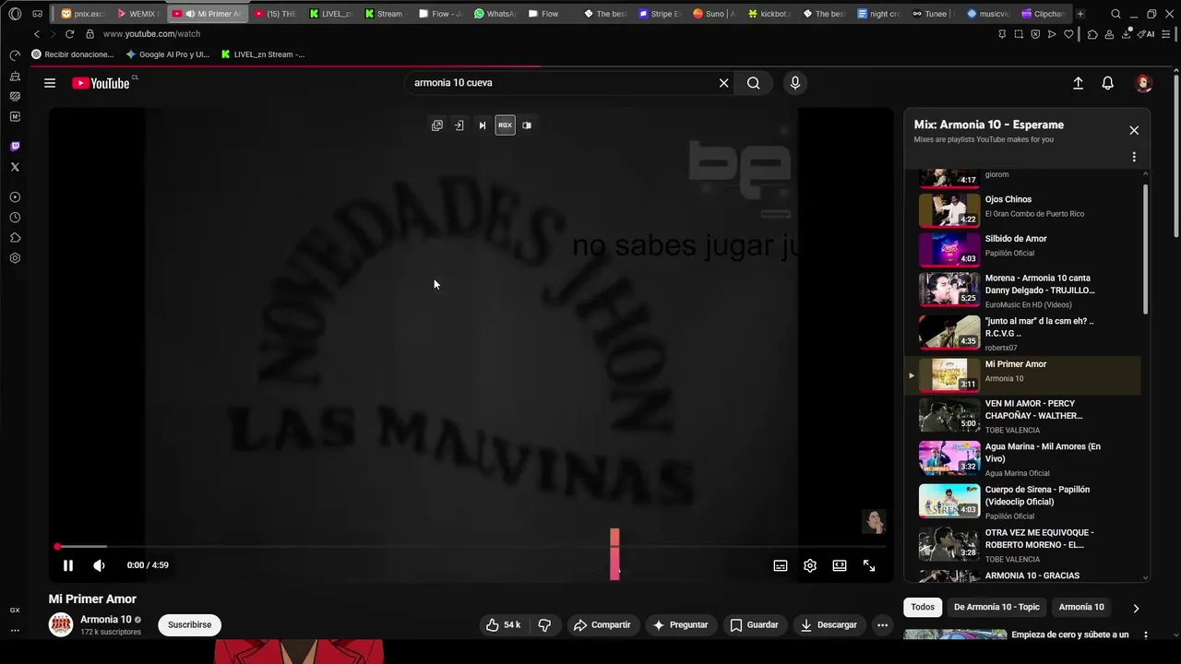Click the skip-next icon in the video overlay toolbar
Screen dimensions: 1181x664
[x=482, y=125]
